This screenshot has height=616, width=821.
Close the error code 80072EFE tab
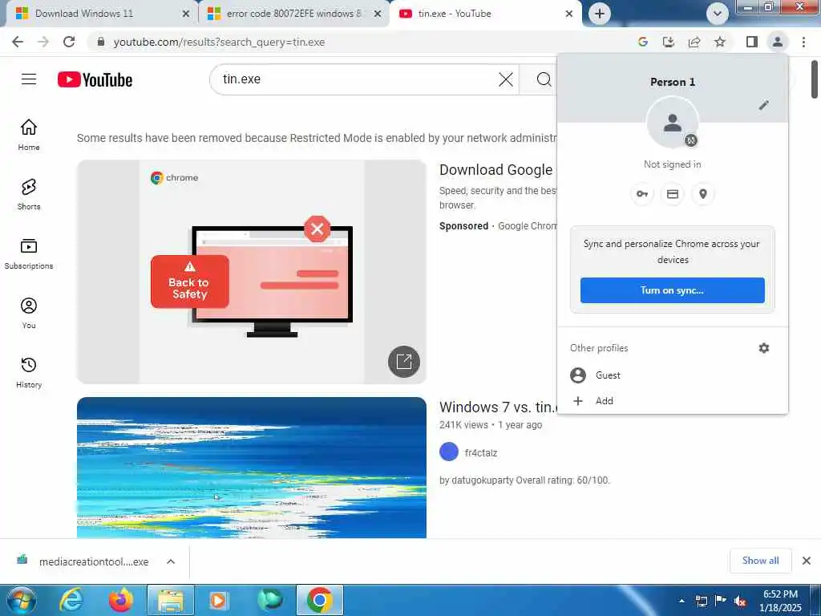[377, 14]
